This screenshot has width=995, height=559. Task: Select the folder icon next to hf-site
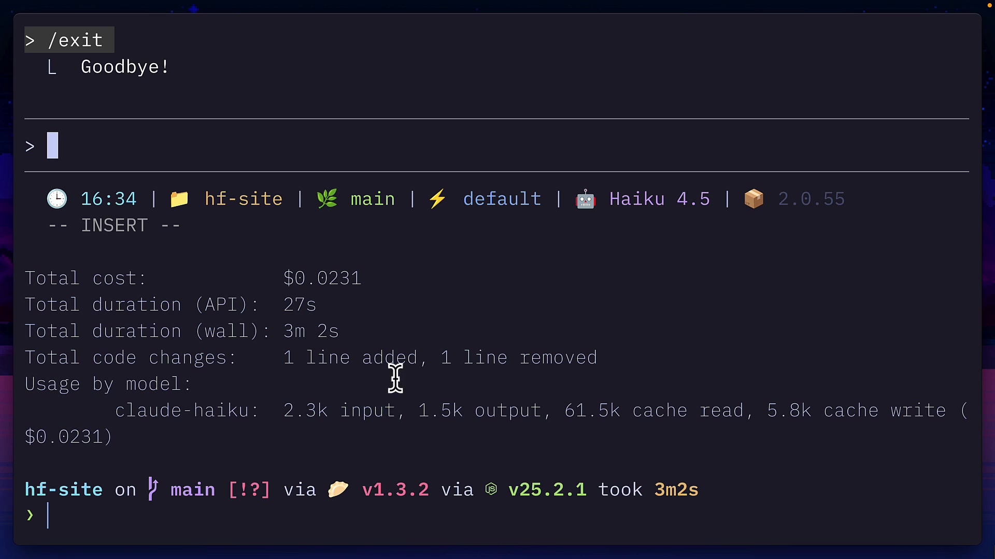(179, 198)
